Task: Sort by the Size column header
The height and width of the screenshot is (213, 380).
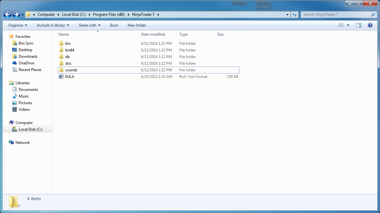Action: 228,34
